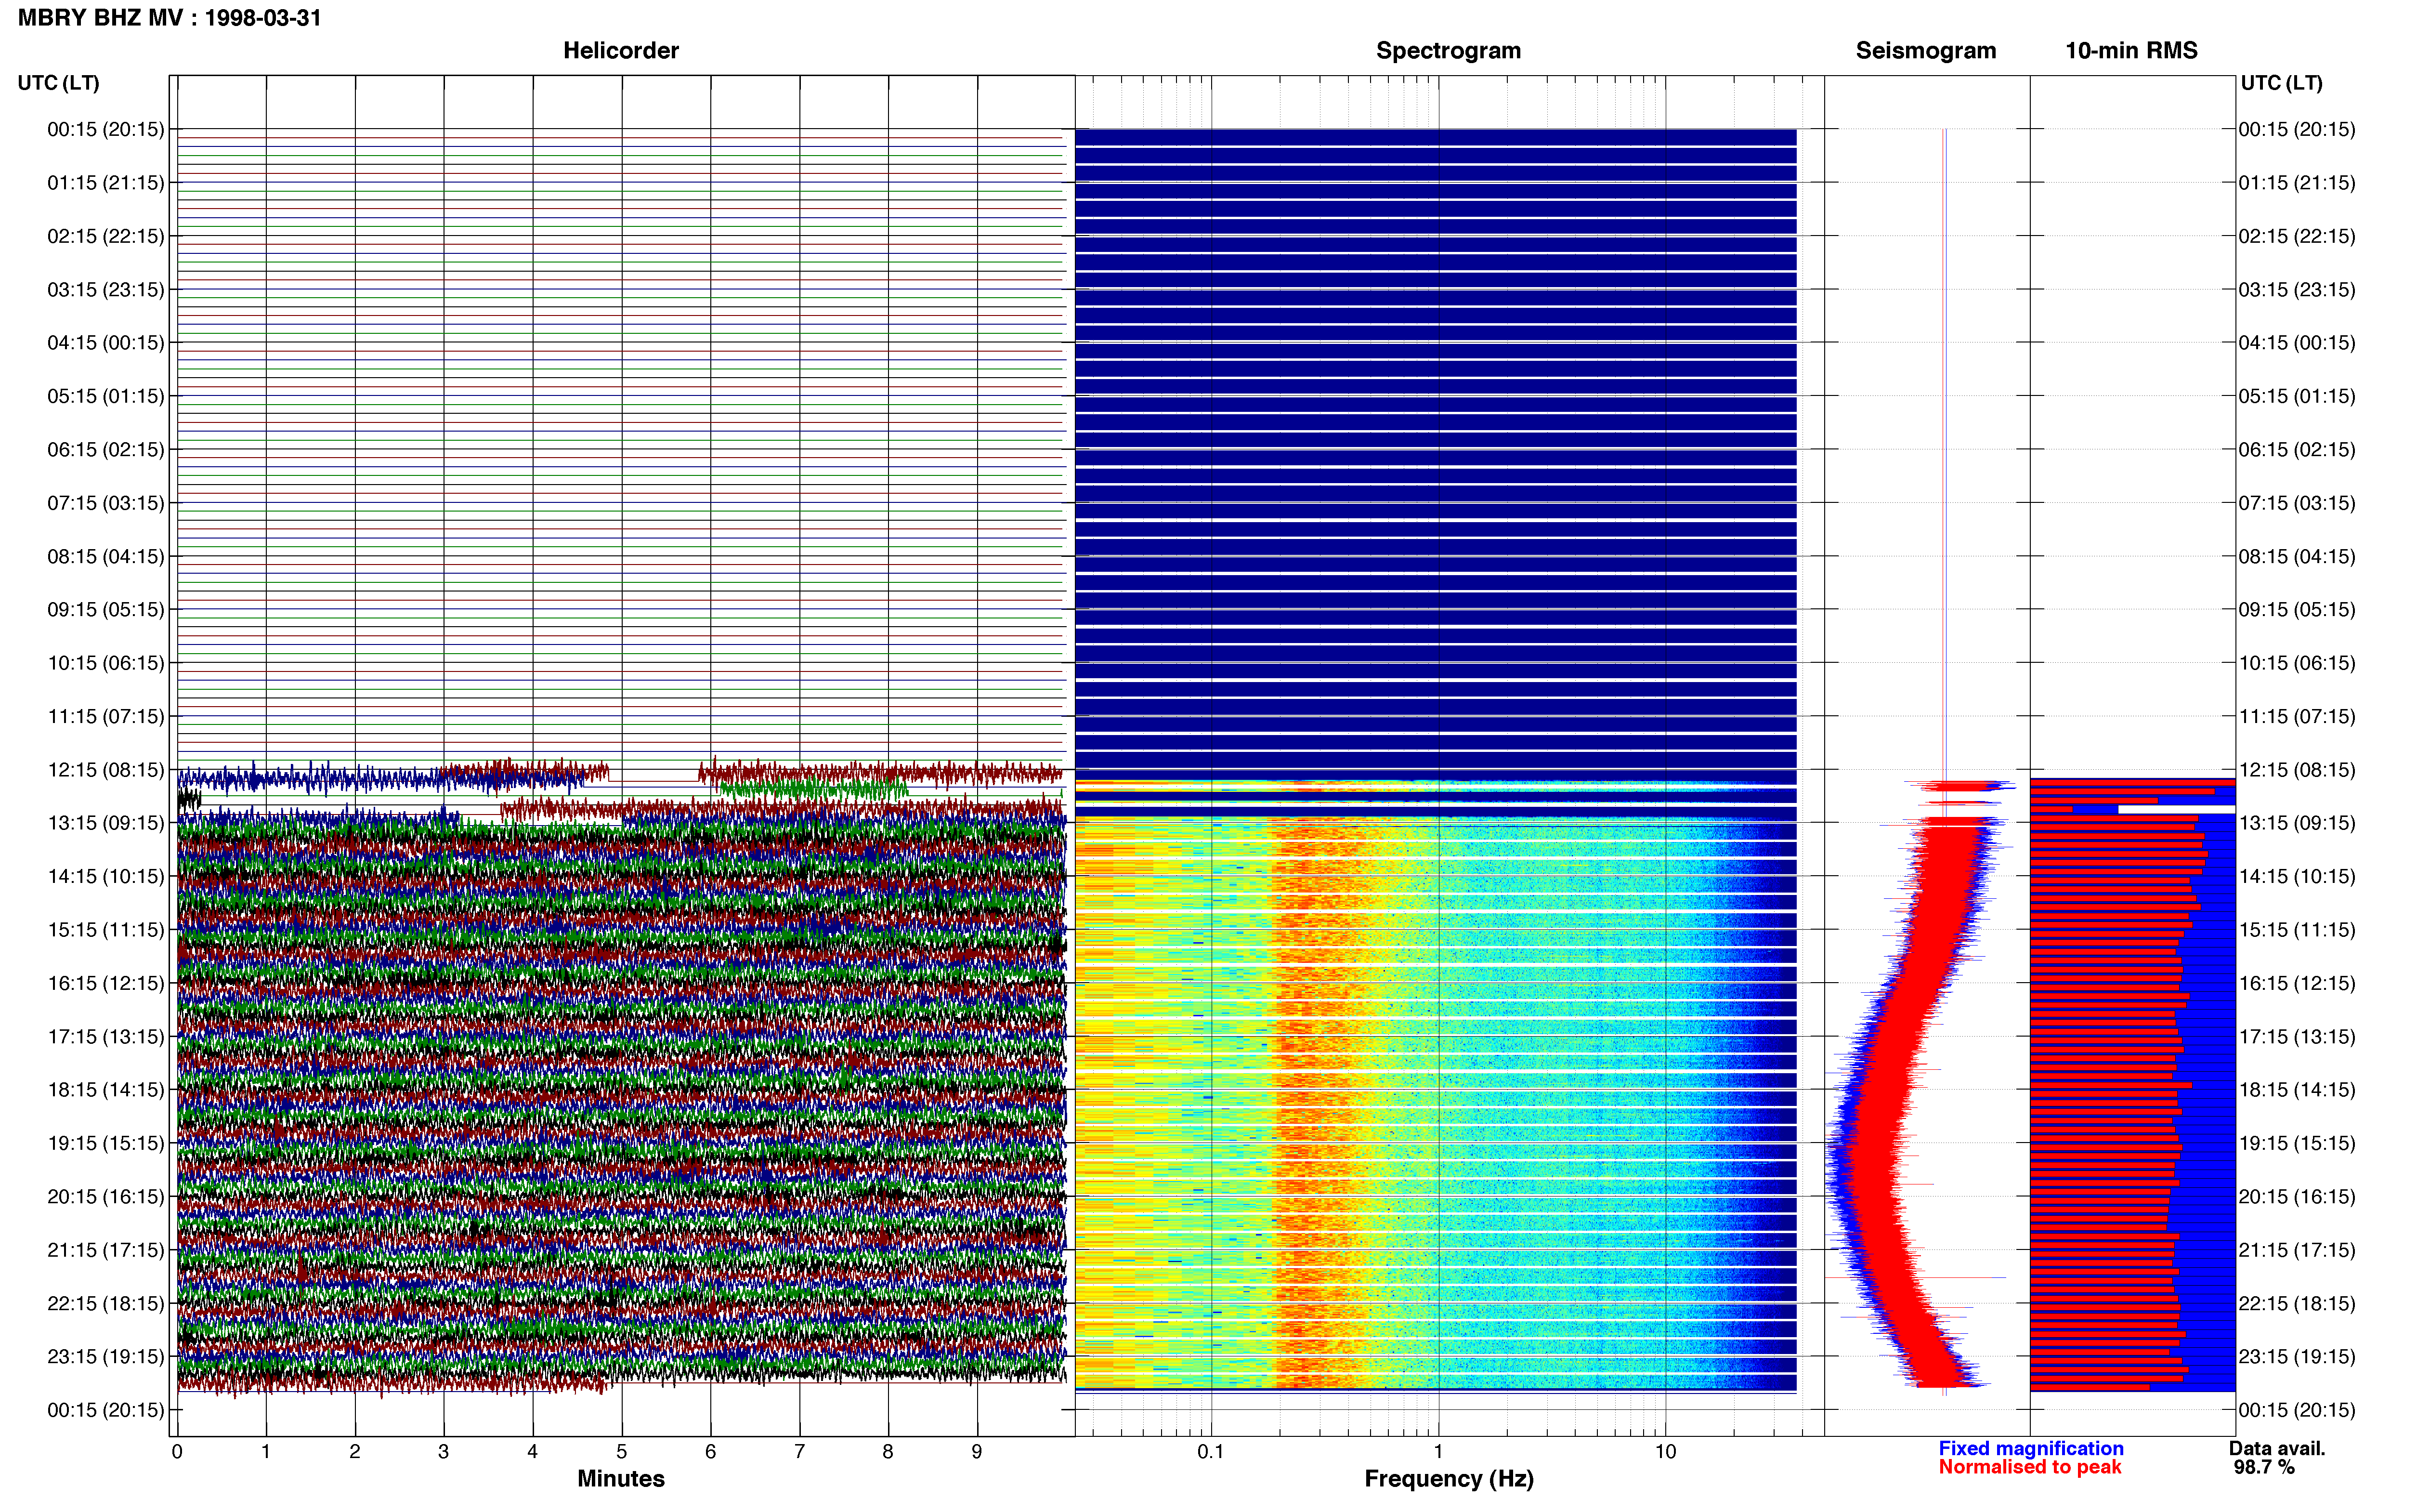2417x1512 pixels.
Task: Click left time label 18:15 (14:15)
Action: click(106, 1090)
